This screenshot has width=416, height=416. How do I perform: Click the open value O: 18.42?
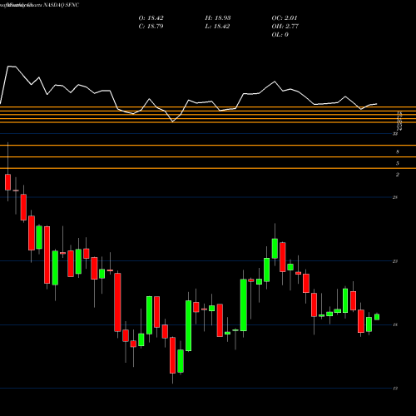(x=151, y=18)
